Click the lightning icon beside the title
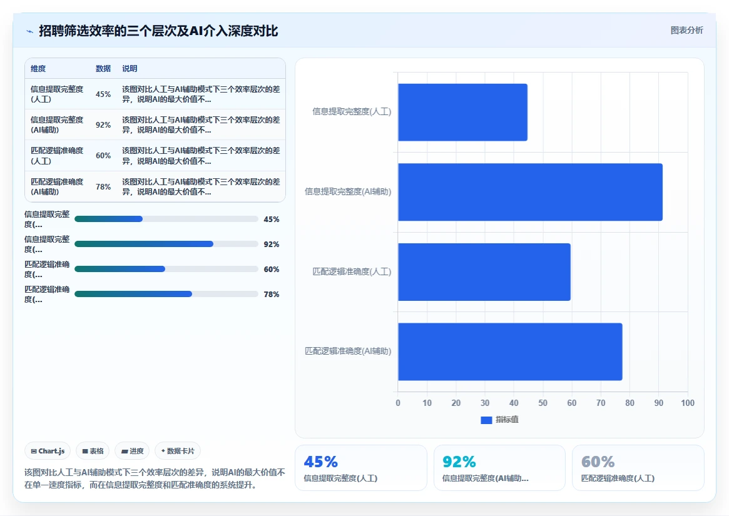The height and width of the screenshot is (516, 729). pos(30,32)
